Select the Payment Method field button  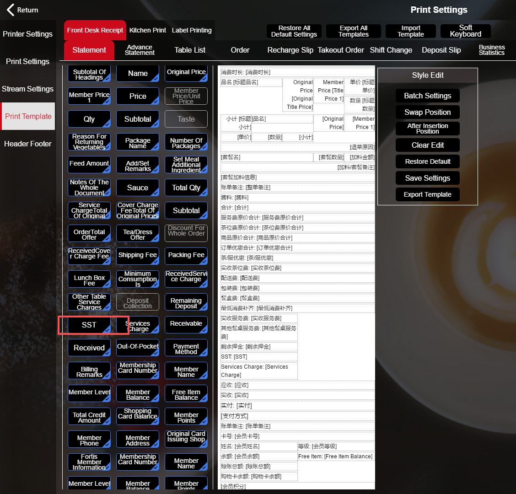tap(186, 348)
